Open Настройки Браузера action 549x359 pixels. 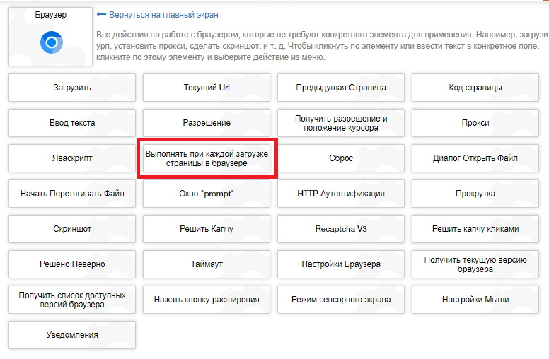[341, 264]
